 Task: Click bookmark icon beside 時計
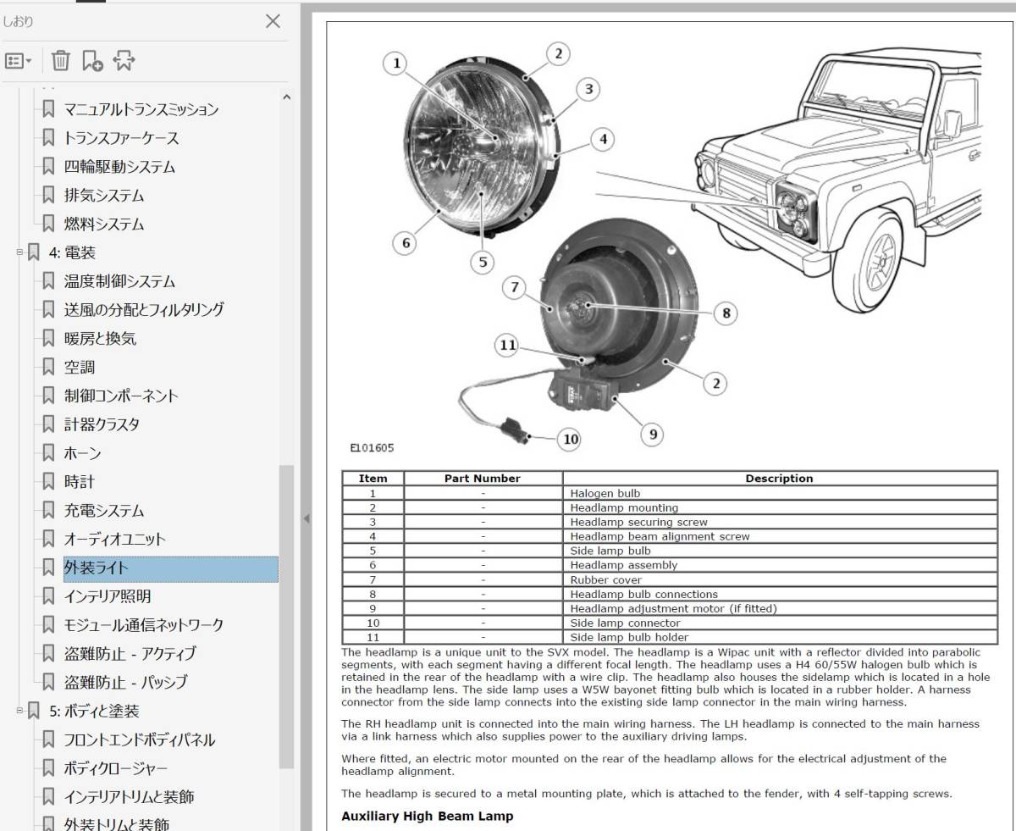point(49,482)
